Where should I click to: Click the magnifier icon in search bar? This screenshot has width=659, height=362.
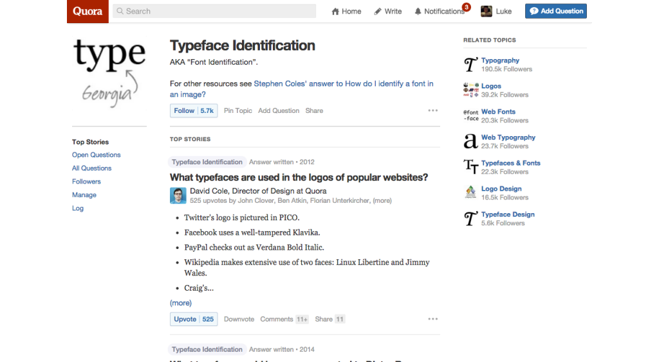click(120, 12)
